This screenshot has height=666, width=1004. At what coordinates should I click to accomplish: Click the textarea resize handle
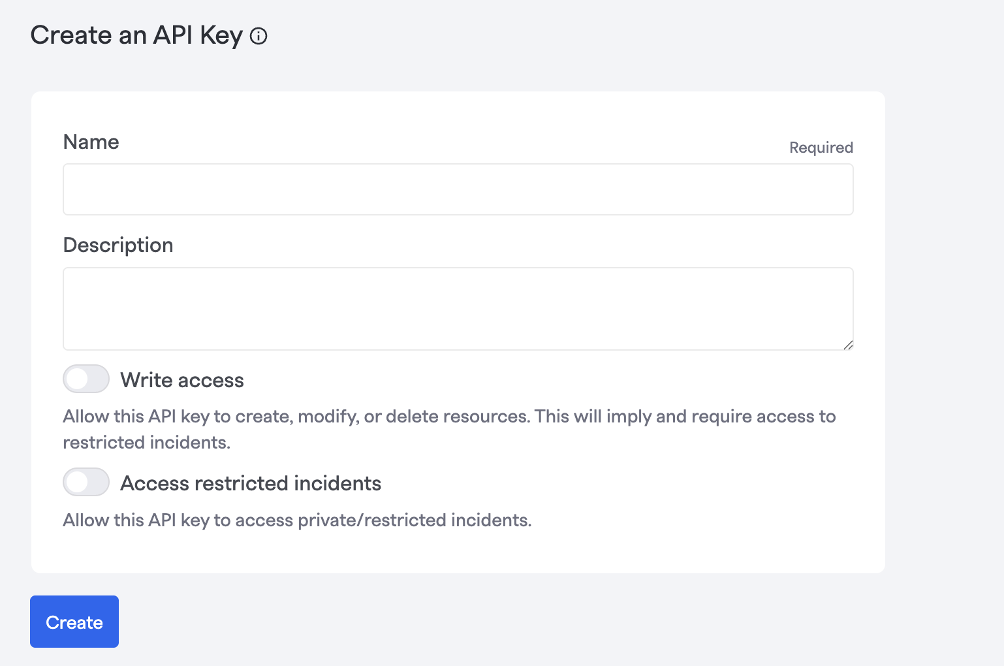click(x=849, y=345)
